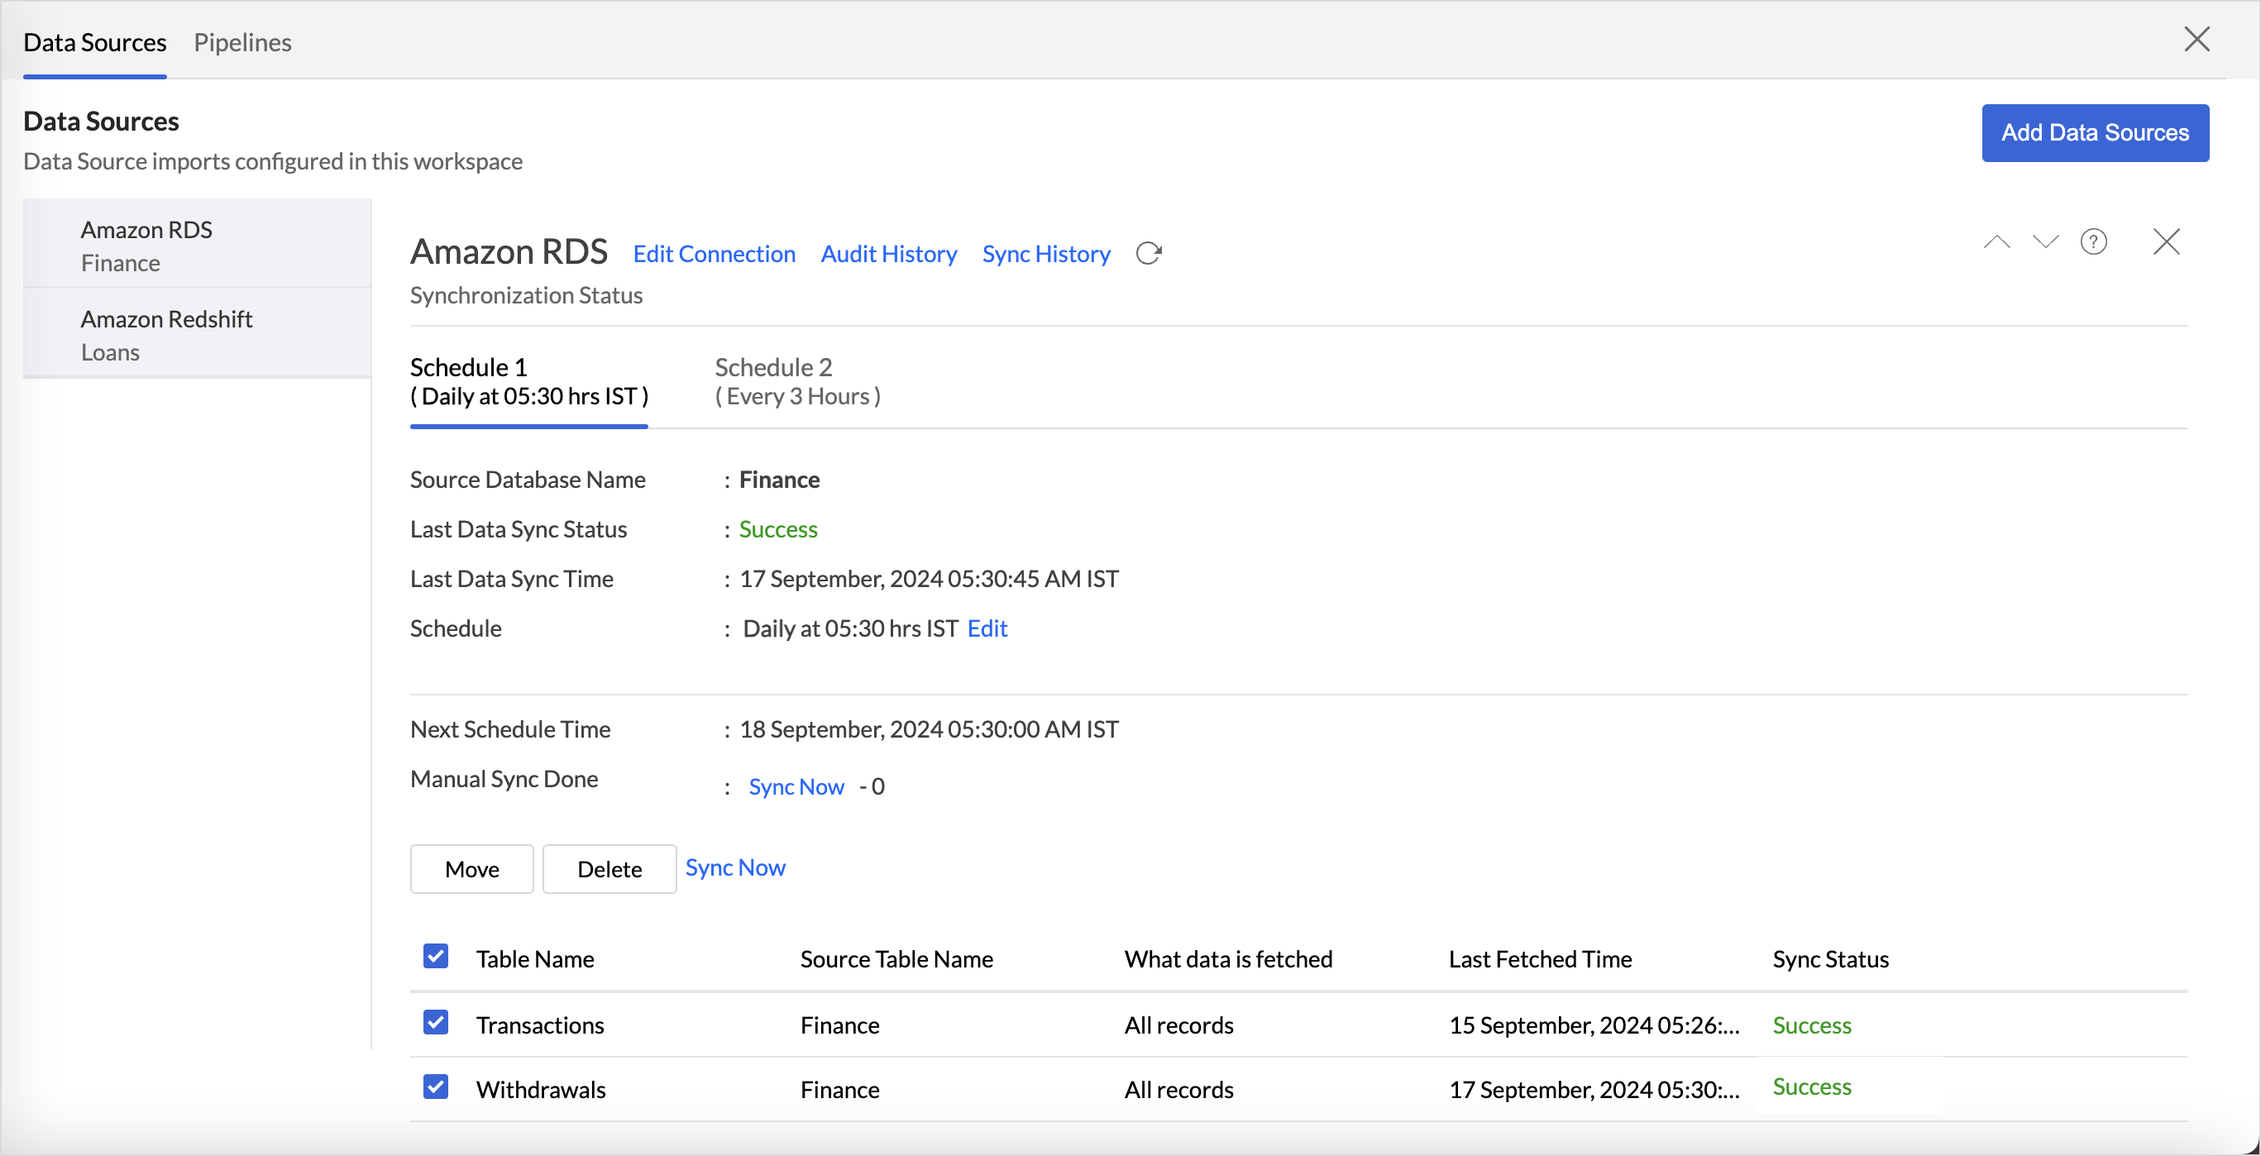Click the Next Schedule Time value
Viewport: 2261px width, 1156px height.
929,729
